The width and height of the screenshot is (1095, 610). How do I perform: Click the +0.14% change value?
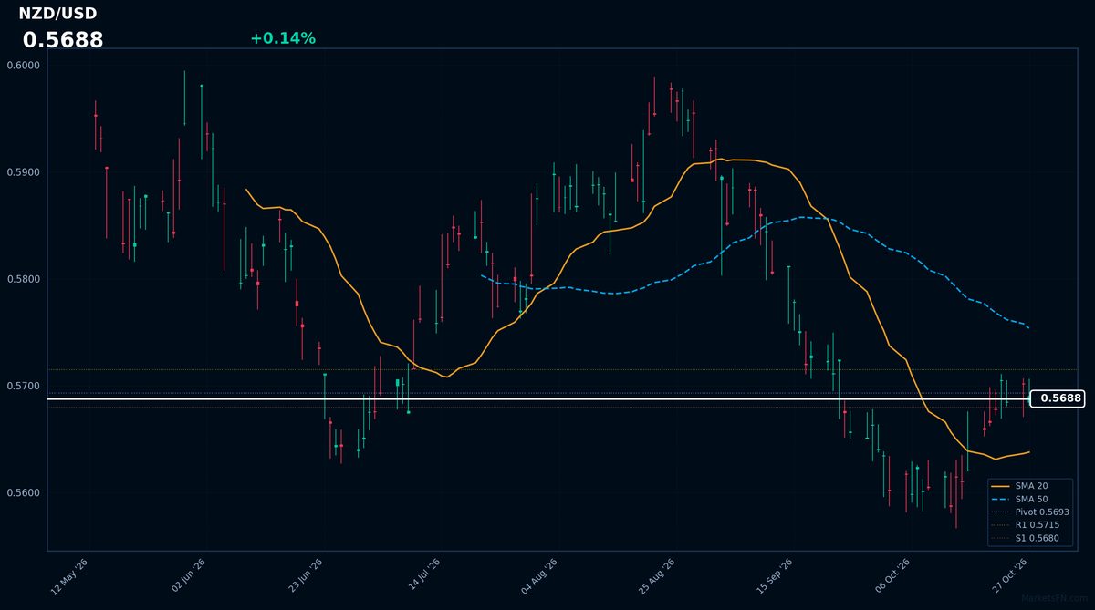click(283, 38)
